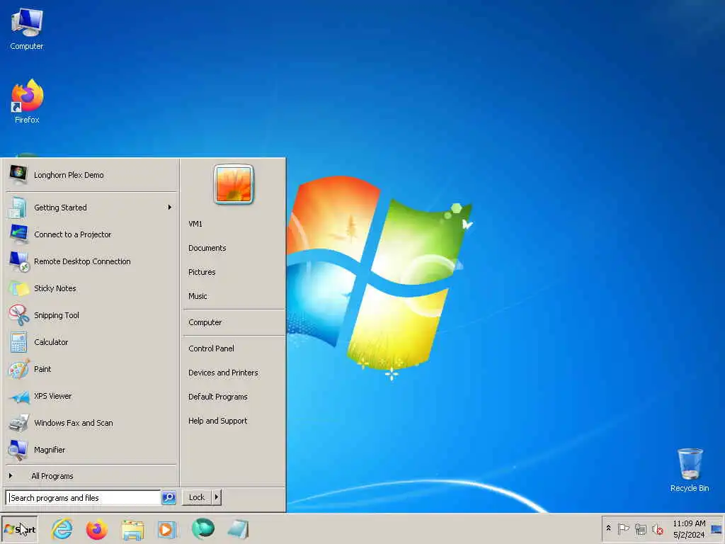Open Music from the Start menu
The width and height of the screenshot is (725, 544).
[198, 296]
